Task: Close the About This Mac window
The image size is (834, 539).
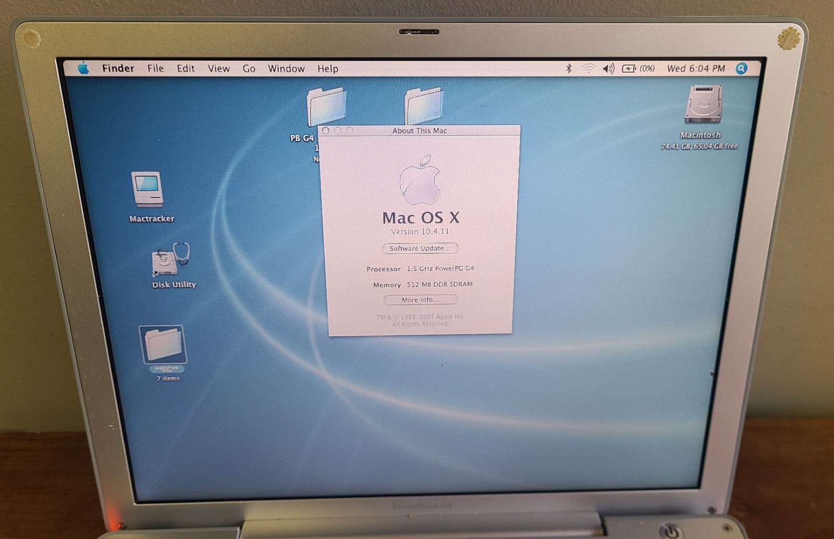Action: (326, 131)
